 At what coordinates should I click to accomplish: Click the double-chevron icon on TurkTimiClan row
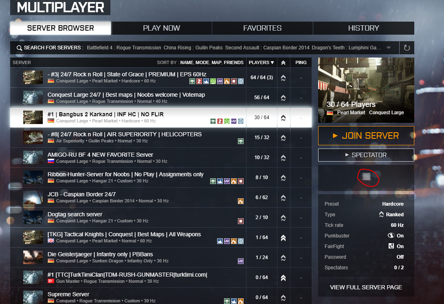click(283, 278)
